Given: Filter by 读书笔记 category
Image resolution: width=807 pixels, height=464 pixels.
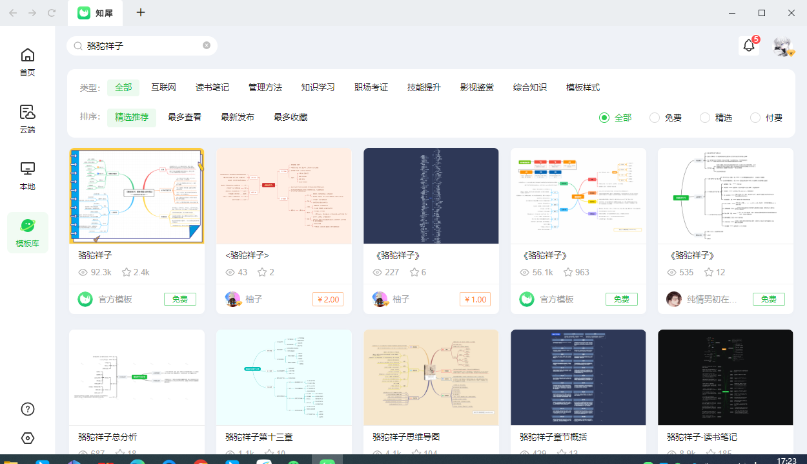Looking at the screenshot, I should tap(212, 88).
